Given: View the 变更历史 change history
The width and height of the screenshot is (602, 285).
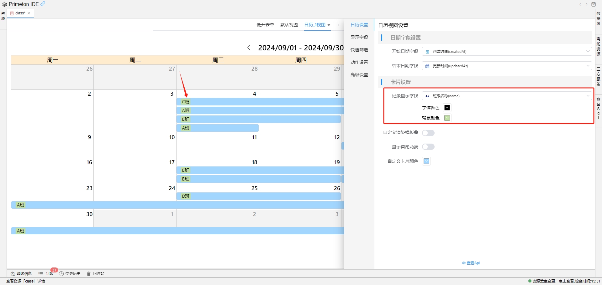Looking at the screenshot, I should click(73, 273).
